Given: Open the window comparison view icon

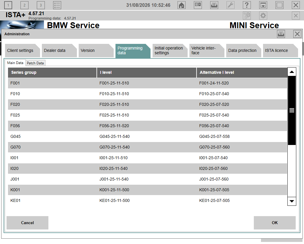Looking at the screenshot, I should [198, 5].
